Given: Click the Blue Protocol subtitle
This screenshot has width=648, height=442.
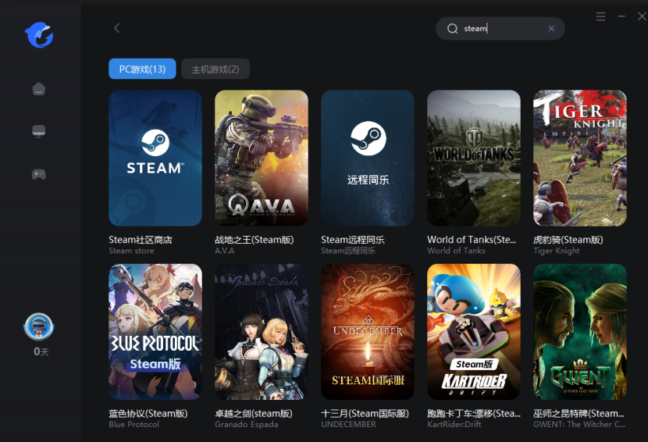Looking at the screenshot, I should (134, 425).
